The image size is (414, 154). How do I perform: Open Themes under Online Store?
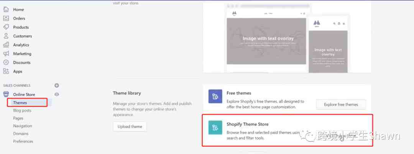tap(20, 103)
